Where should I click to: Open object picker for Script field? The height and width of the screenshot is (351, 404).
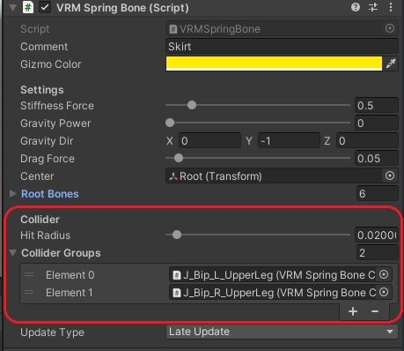390,28
